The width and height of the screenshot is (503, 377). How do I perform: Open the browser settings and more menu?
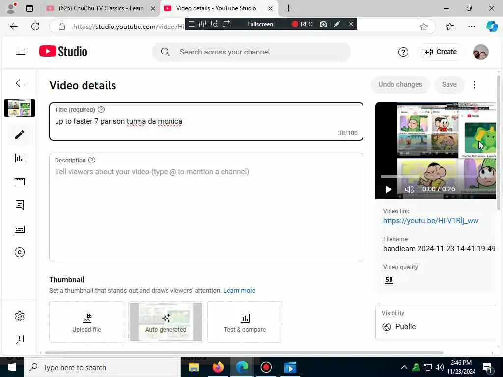pyautogui.click(x=471, y=27)
